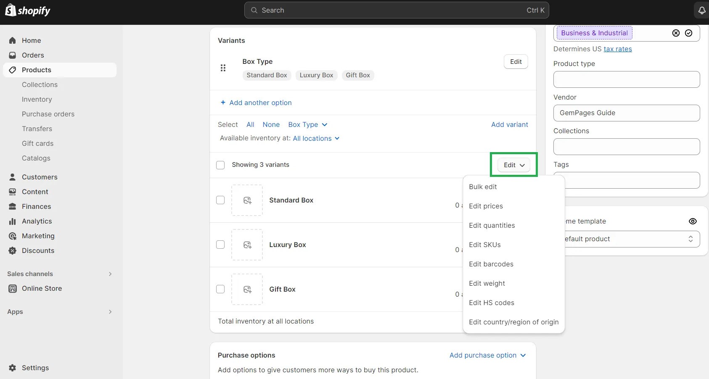709x379 pixels.
Task: Open the Customers section
Action: [40, 177]
